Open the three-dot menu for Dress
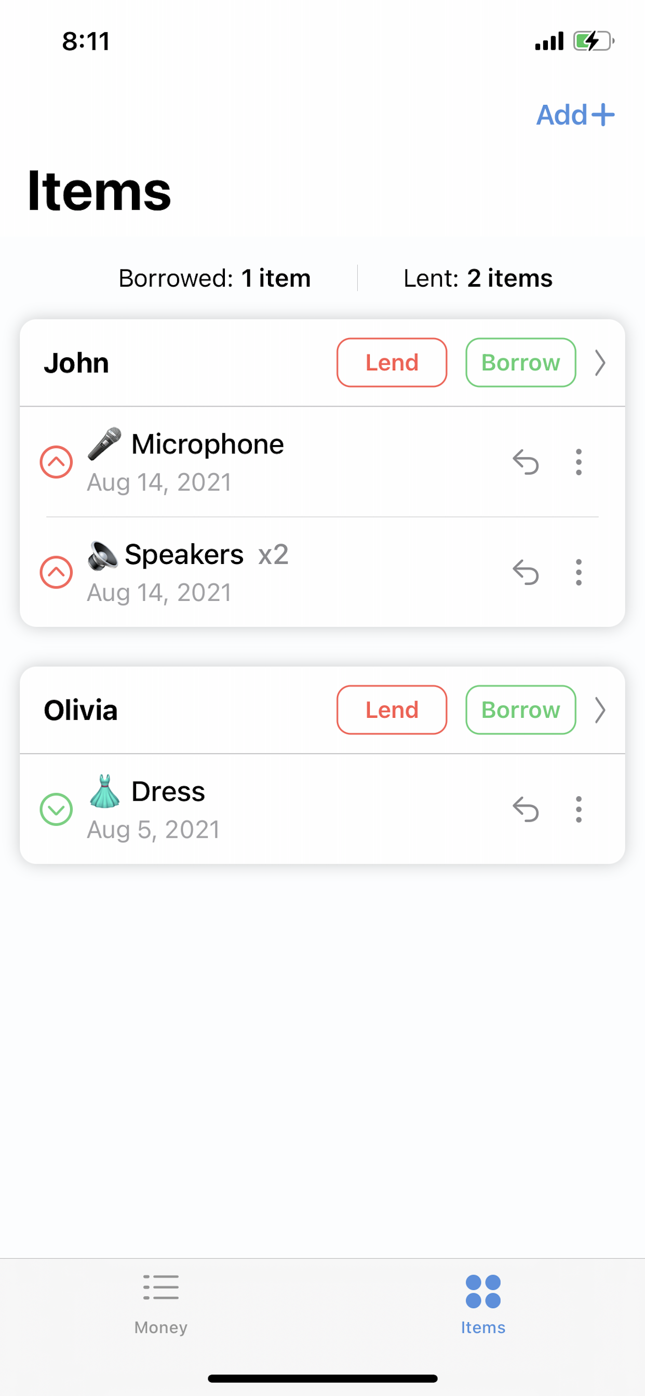 579,810
